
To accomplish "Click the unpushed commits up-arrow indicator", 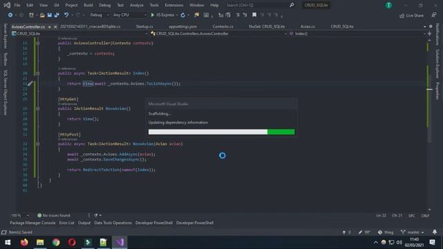I will (346, 232).
